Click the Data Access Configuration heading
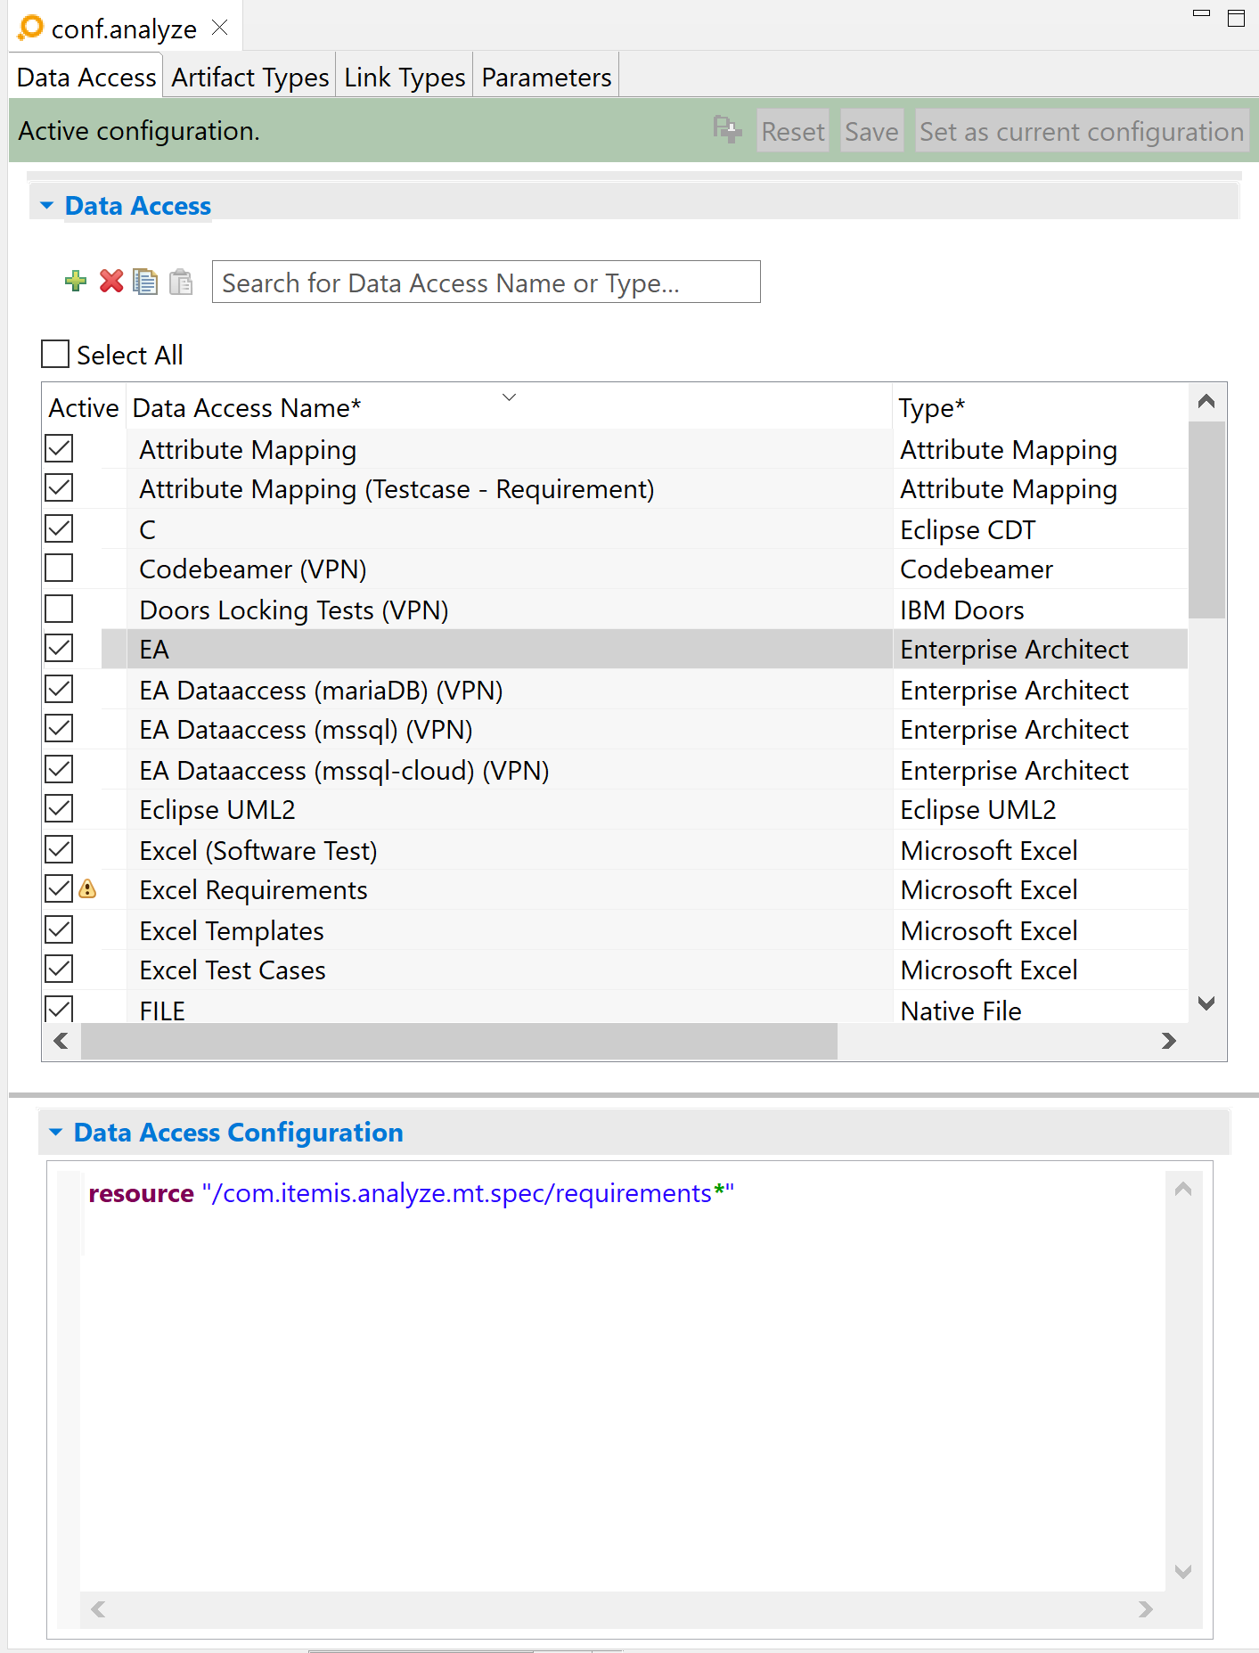The height and width of the screenshot is (1653, 1259). coord(238,1132)
